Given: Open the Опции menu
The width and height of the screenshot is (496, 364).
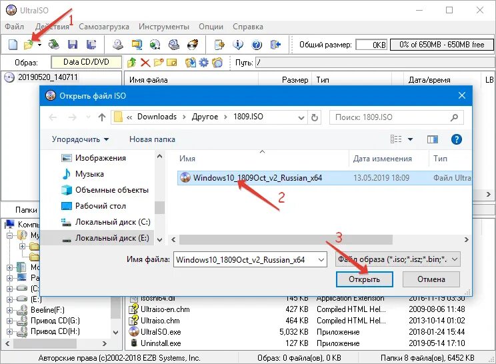Looking at the screenshot, I should point(211,27).
